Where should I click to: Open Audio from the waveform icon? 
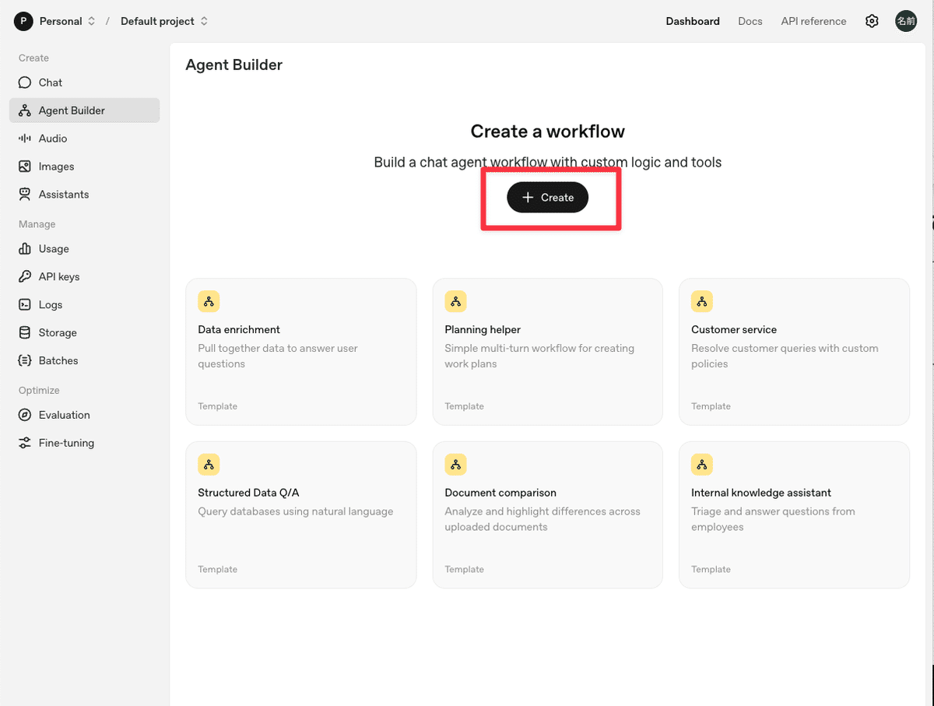25,139
